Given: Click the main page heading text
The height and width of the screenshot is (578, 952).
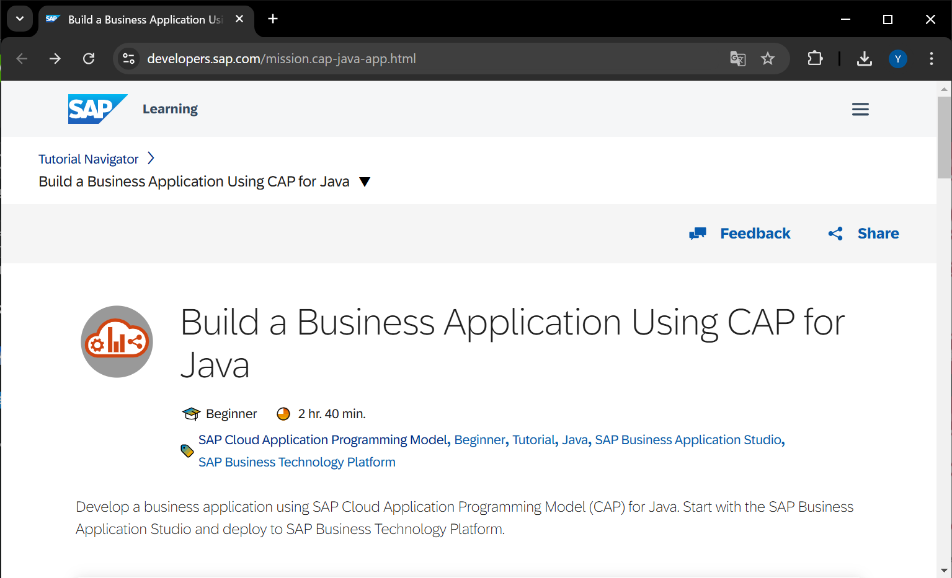Looking at the screenshot, I should tap(512, 343).
